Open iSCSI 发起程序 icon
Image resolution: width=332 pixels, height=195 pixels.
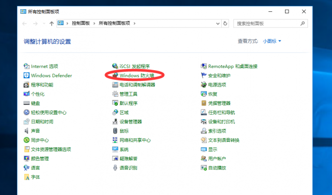pos(115,66)
